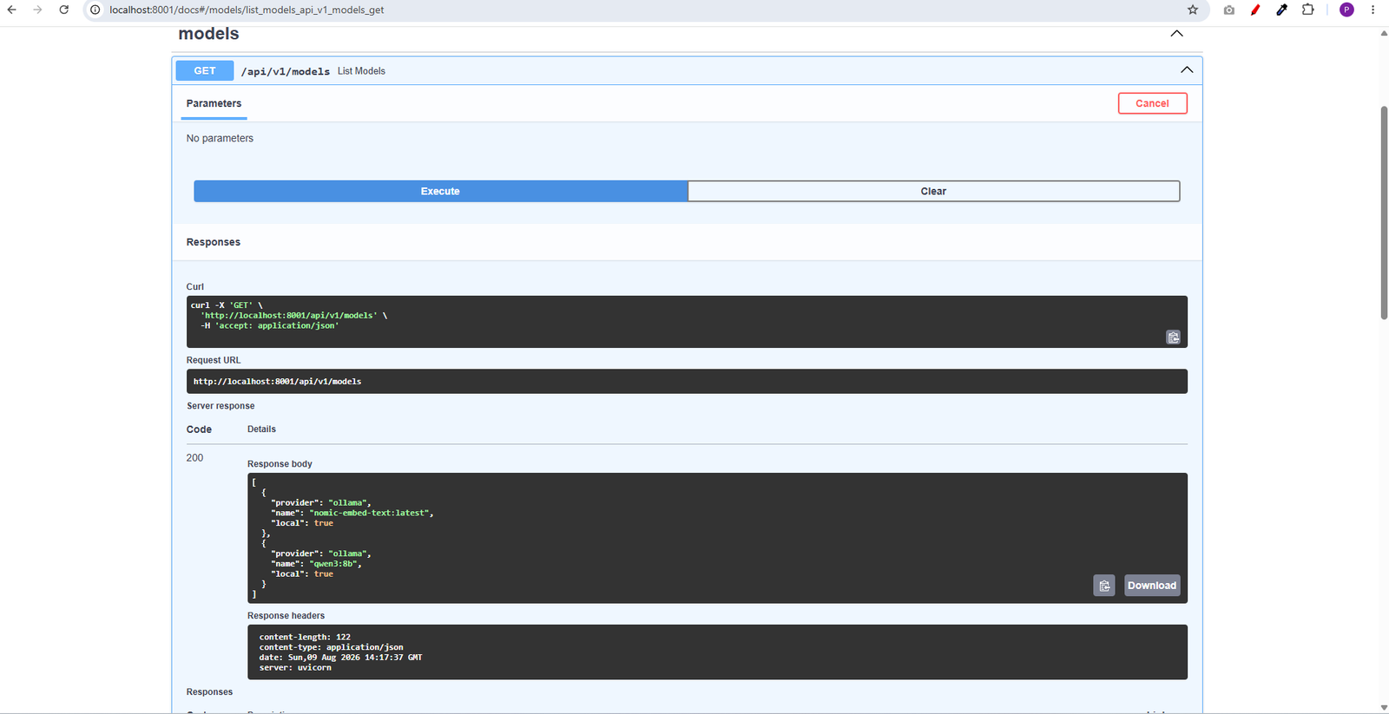Viewport: 1389px width, 714px height.
Task: Go forward using the browser forward arrow
Action: (x=37, y=10)
